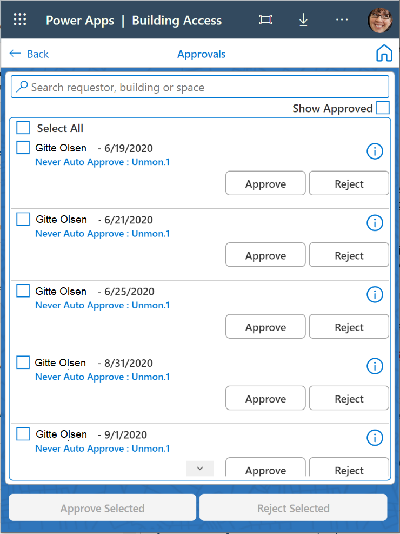The height and width of the screenshot is (534, 400).
Task: Select the 6/21/2020 request checkbox
Action: [x=23, y=219]
